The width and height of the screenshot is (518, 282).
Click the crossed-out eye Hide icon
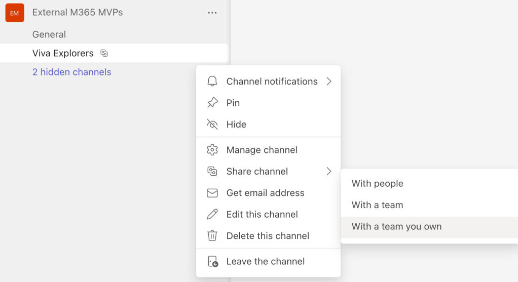coord(212,125)
